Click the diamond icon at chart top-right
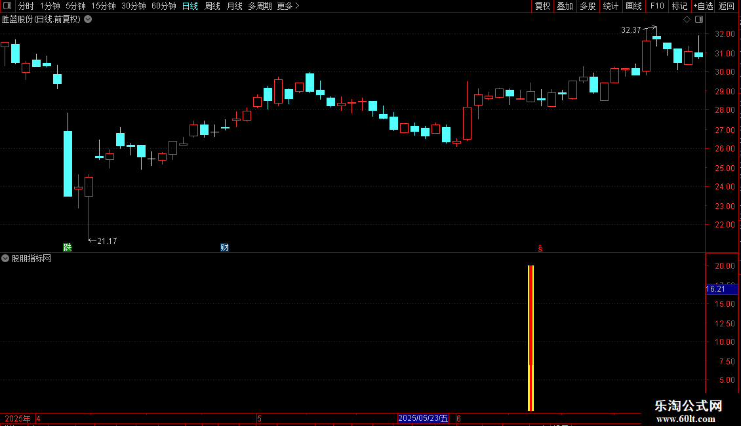Screen dimensions: 741x426 coord(687,20)
